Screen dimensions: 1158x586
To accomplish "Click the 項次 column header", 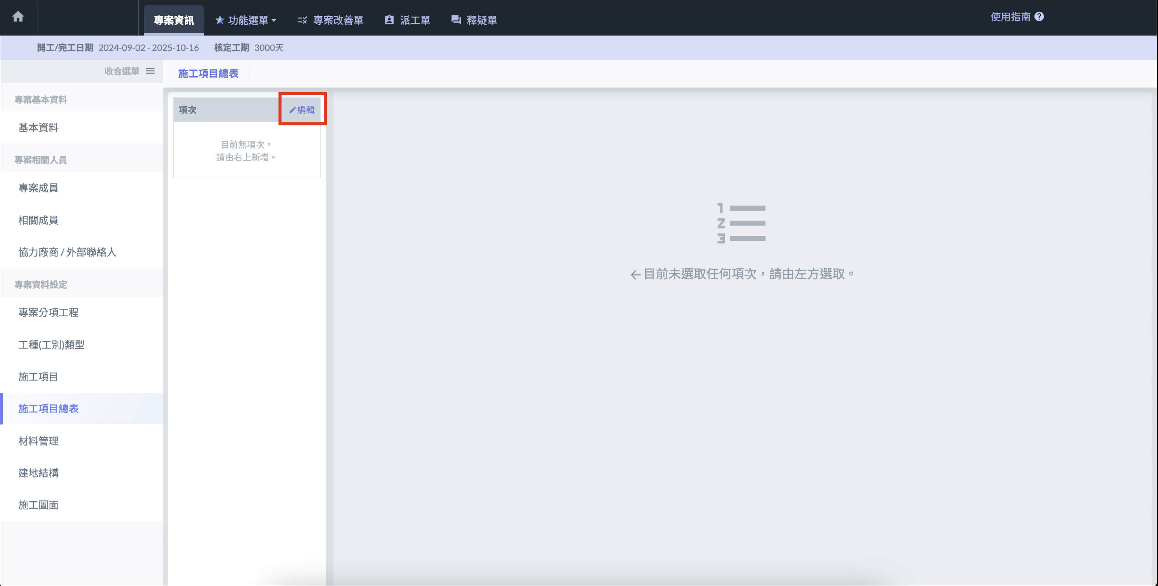I will click(x=187, y=110).
